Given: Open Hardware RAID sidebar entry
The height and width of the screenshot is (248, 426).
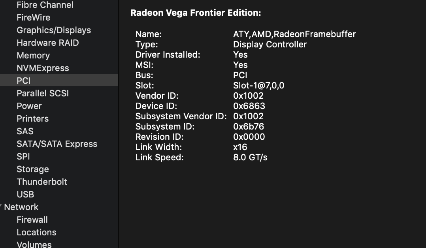Looking at the screenshot, I should (47, 43).
